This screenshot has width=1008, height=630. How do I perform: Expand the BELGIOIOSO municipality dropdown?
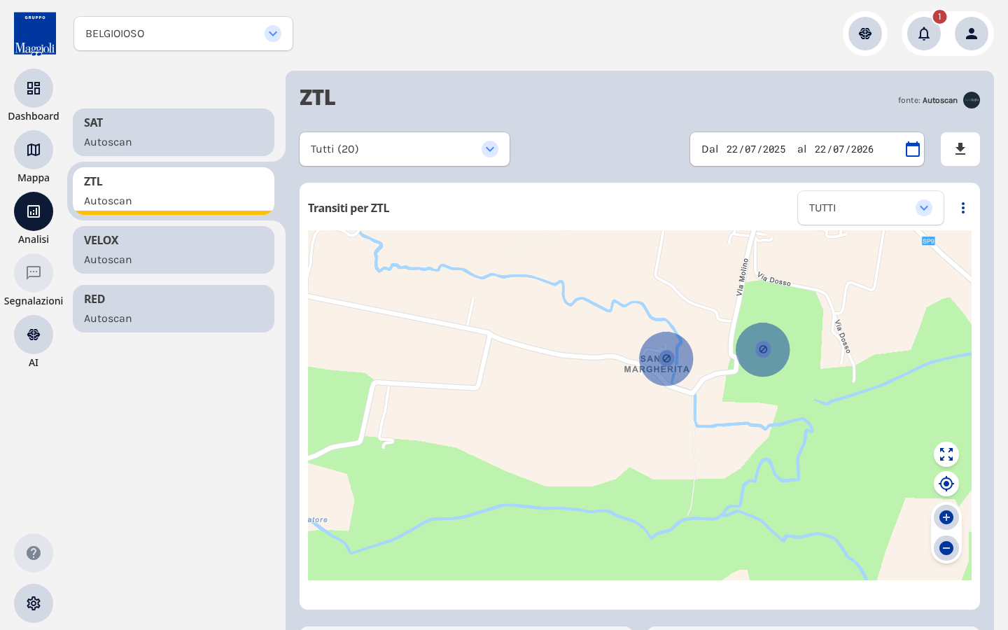(x=183, y=34)
